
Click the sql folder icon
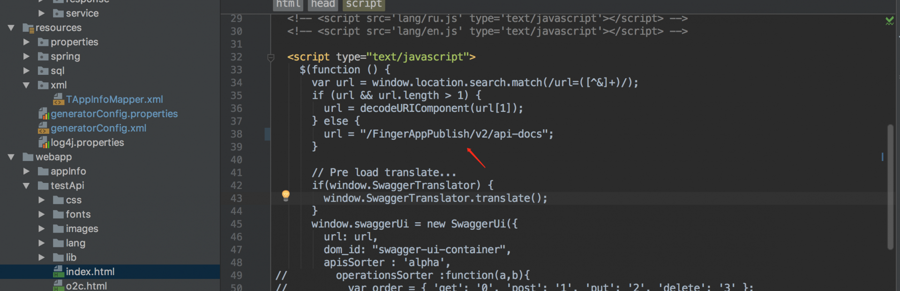(43, 71)
